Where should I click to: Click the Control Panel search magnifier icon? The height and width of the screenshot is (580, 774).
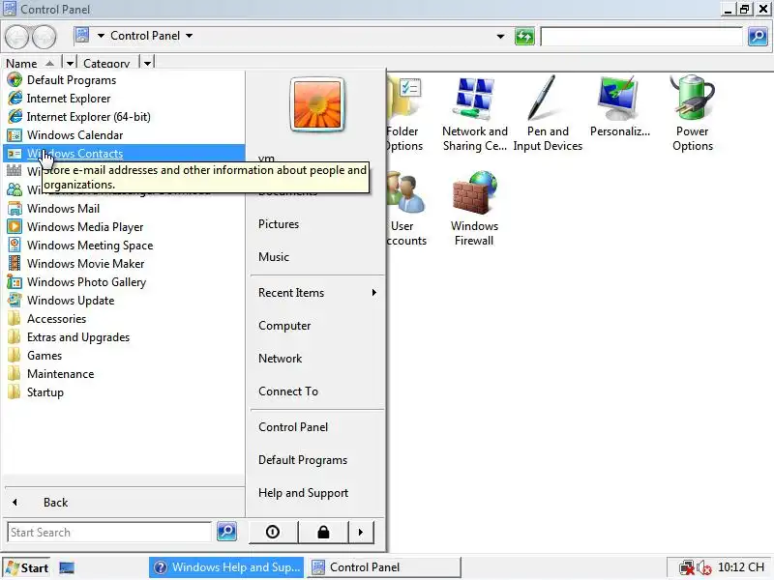pyautogui.click(x=758, y=36)
